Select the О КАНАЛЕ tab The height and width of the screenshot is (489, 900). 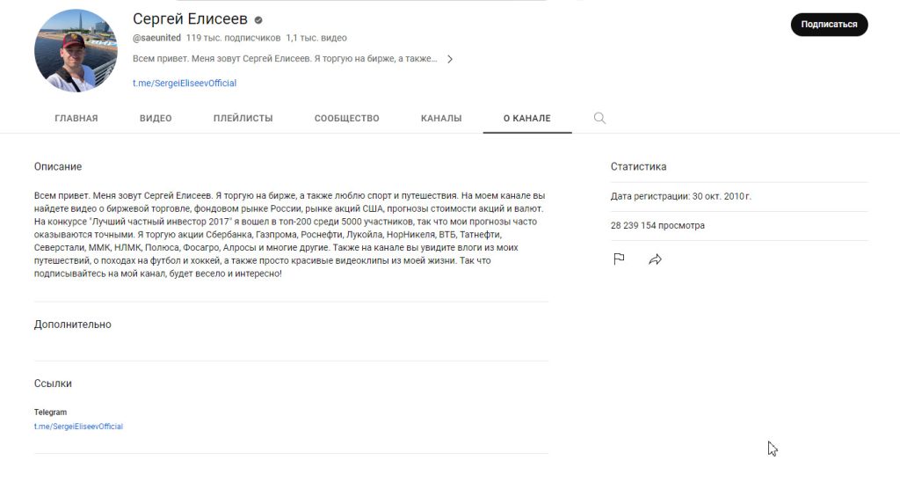point(527,118)
